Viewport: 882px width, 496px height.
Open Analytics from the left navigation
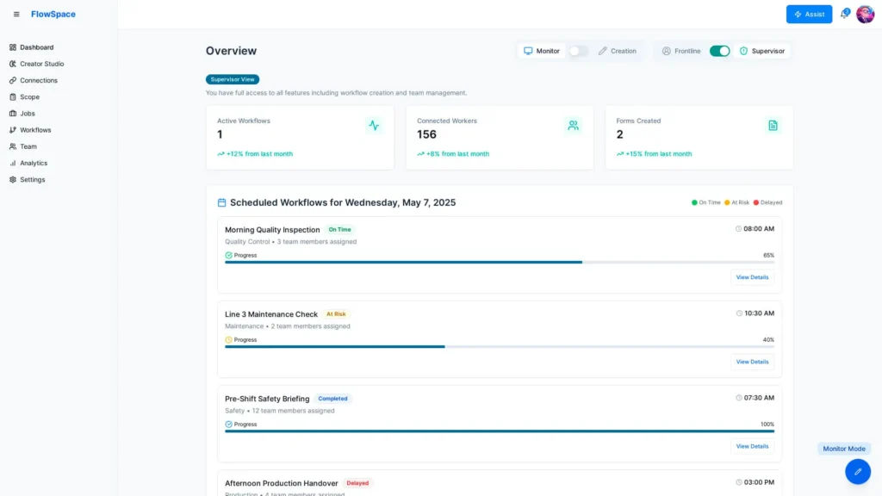point(32,163)
